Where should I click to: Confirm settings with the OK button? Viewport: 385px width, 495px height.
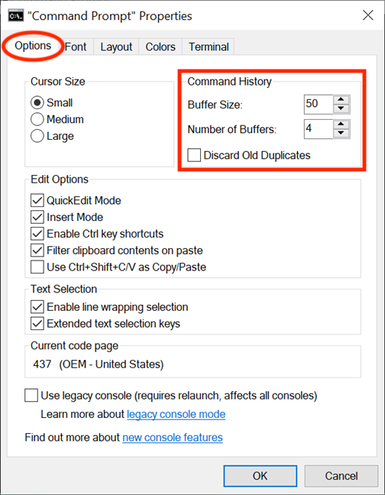pyautogui.click(x=260, y=476)
